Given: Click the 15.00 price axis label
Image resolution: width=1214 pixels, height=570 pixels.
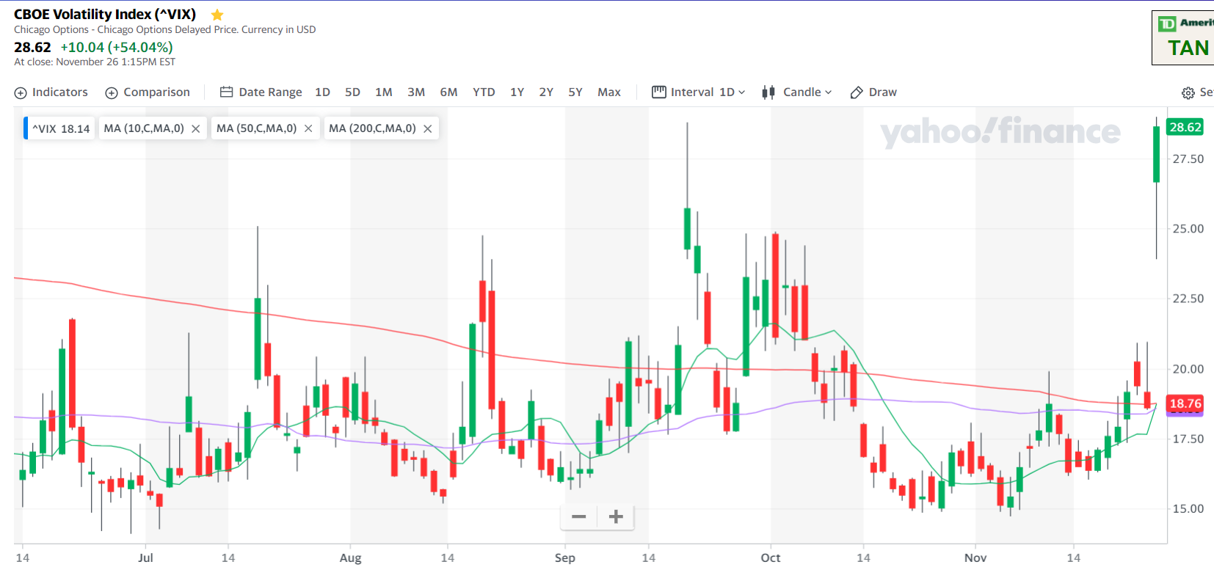Looking at the screenshot, I should click(1188, 508).
